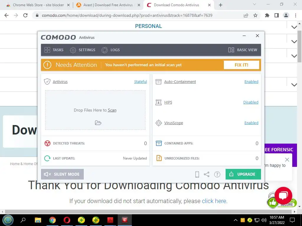Click the open folder icon in drop area

(x=98, y=123)
